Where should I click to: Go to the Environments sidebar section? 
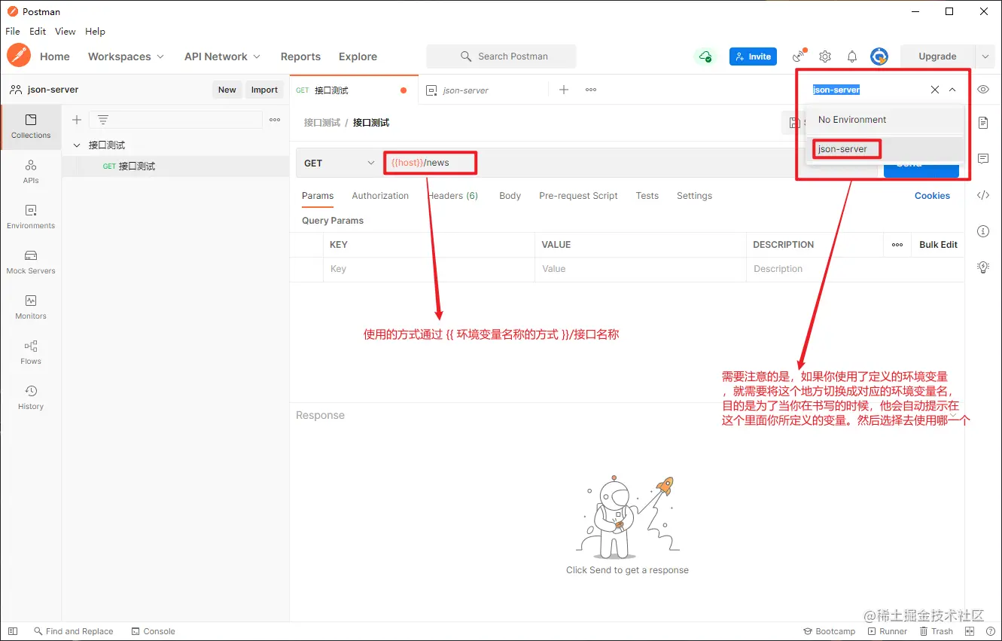(31, 216)
